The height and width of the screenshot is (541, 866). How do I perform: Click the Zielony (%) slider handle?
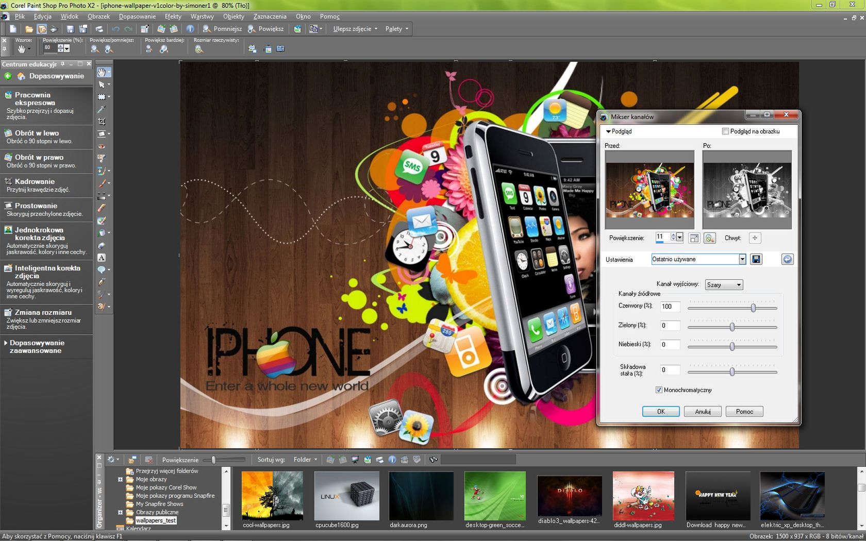732,327
